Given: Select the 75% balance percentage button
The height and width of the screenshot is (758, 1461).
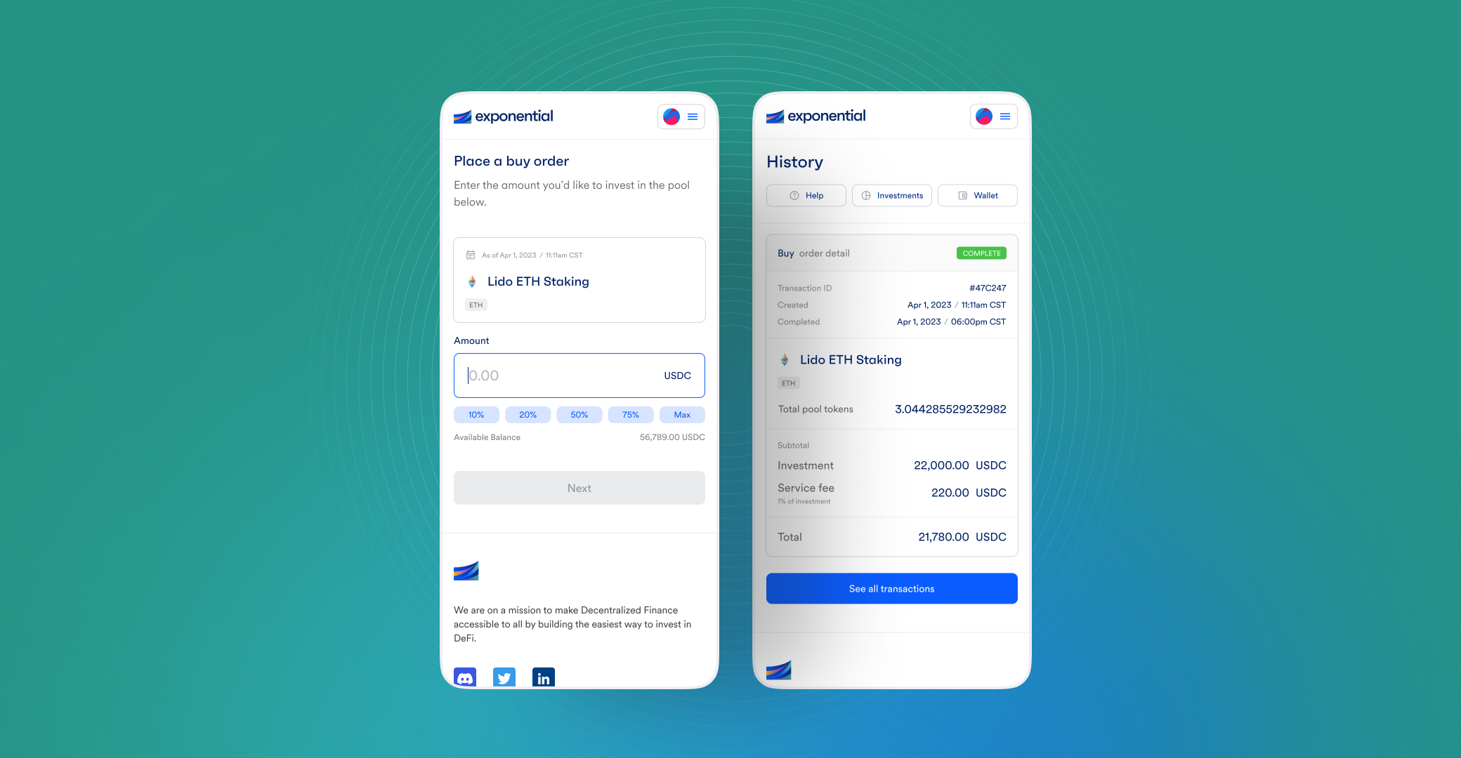Looking at the screenshot, I should (x=630, y=414).
